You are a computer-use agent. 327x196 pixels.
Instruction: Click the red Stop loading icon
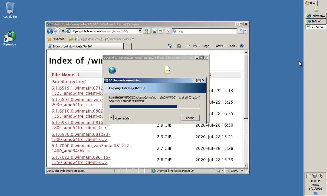point(167,31)
